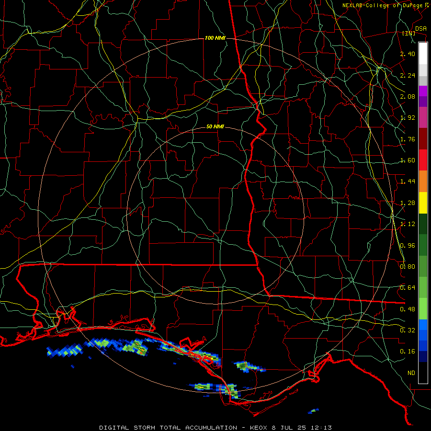Viewport: 431px width, 431px height.
Task: Pick the white top legend color segment
Action: pos(423,53)
